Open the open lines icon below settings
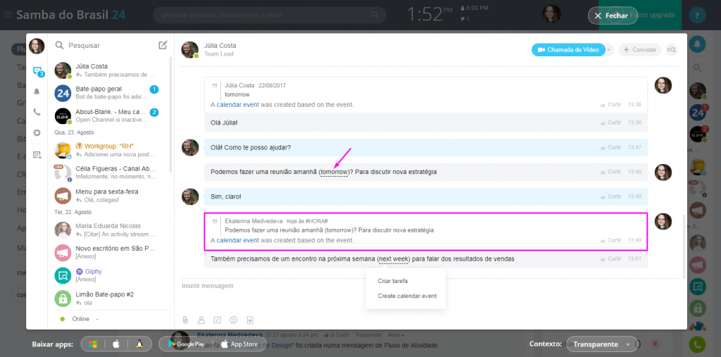Viewport: 721px width, 357px height. coord(37,155)
